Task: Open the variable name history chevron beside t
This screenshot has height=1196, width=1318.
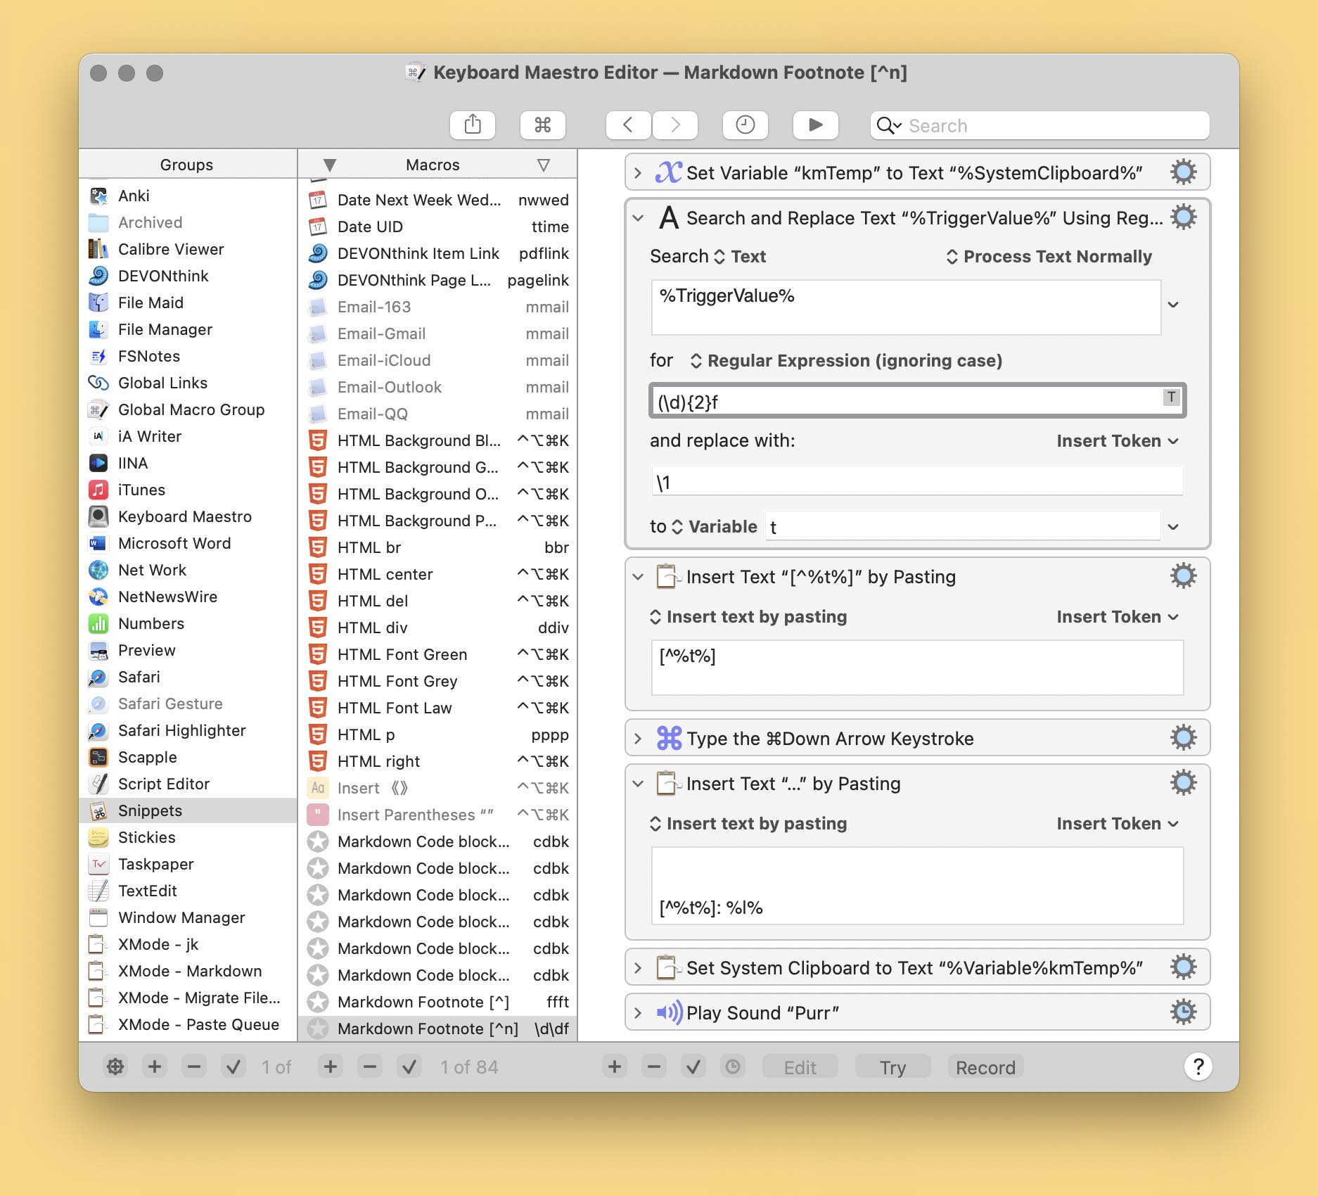Action: click(x=1173, y=527)
